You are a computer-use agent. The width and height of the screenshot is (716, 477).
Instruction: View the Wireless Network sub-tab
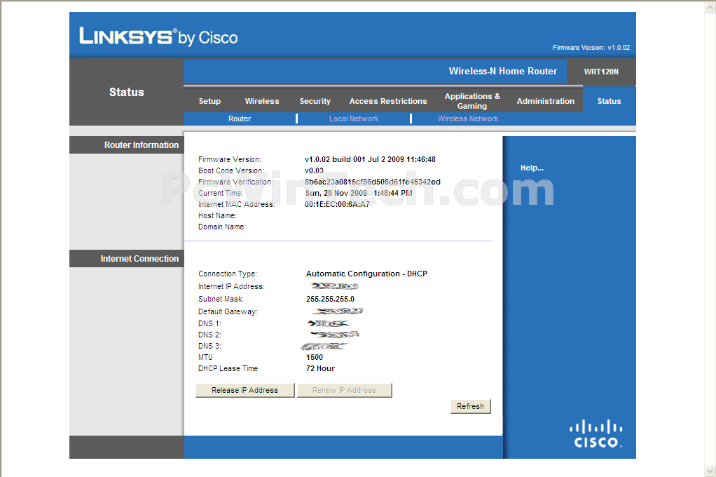click(468, 119)
